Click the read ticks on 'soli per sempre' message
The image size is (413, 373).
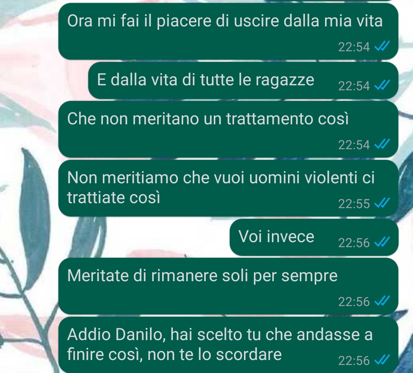[x=382, y=301]
